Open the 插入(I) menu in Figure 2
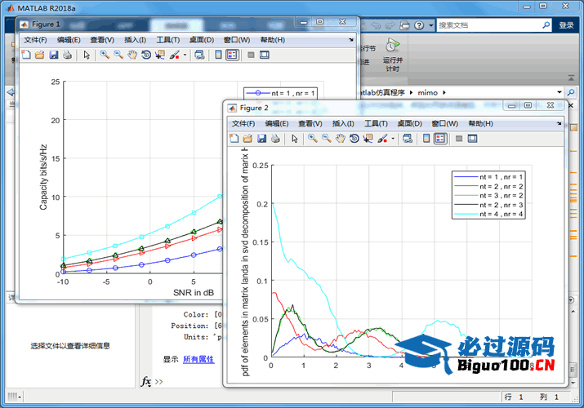This screenshot has width=584, height=408. tap(342, 123)
